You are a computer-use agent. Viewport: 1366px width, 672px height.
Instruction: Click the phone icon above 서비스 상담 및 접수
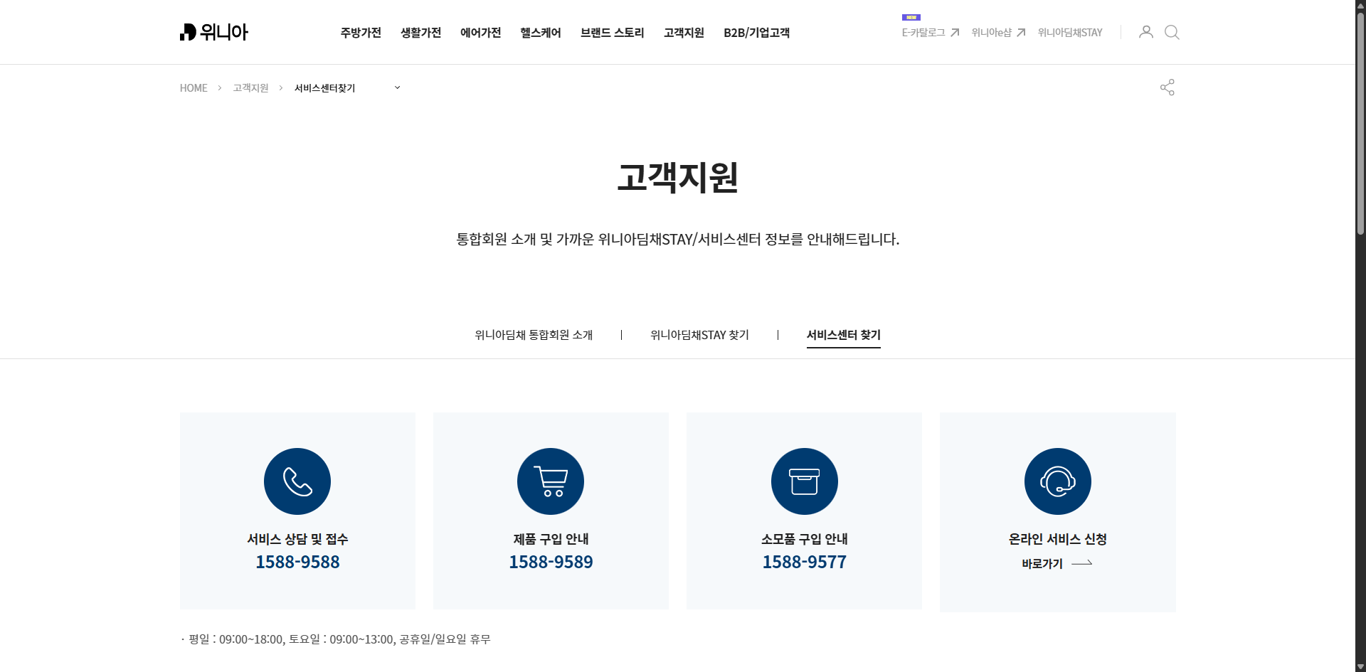[x=297, y=481]
